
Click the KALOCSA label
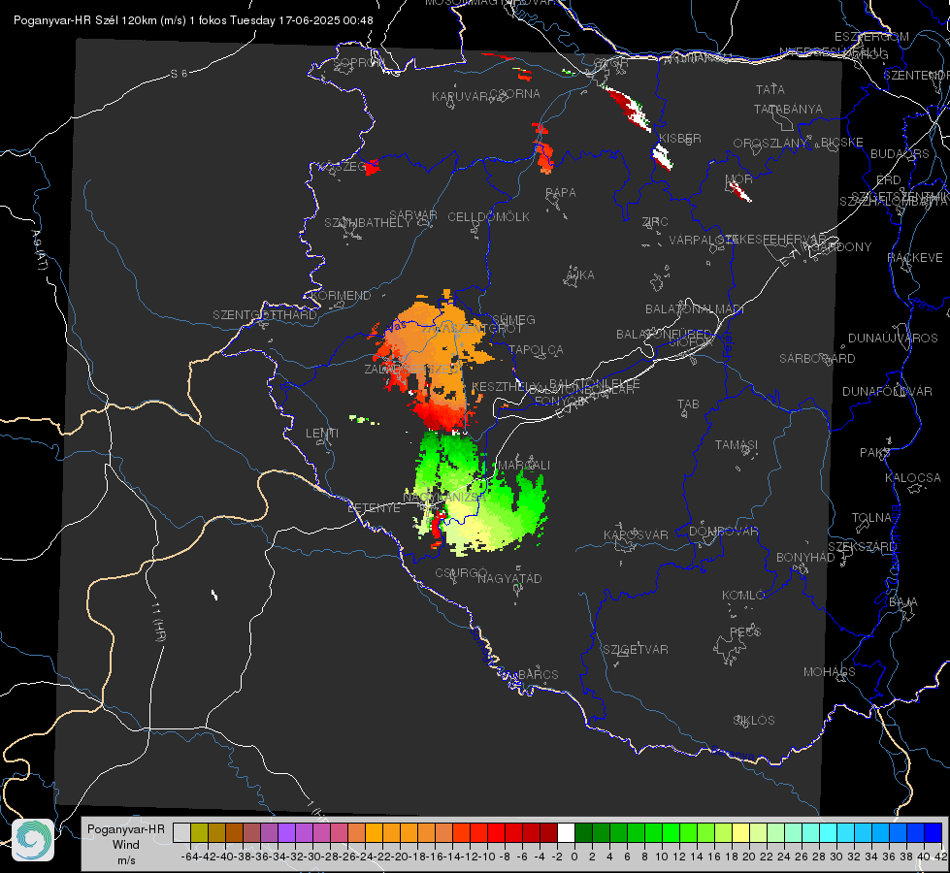(913, 477)
